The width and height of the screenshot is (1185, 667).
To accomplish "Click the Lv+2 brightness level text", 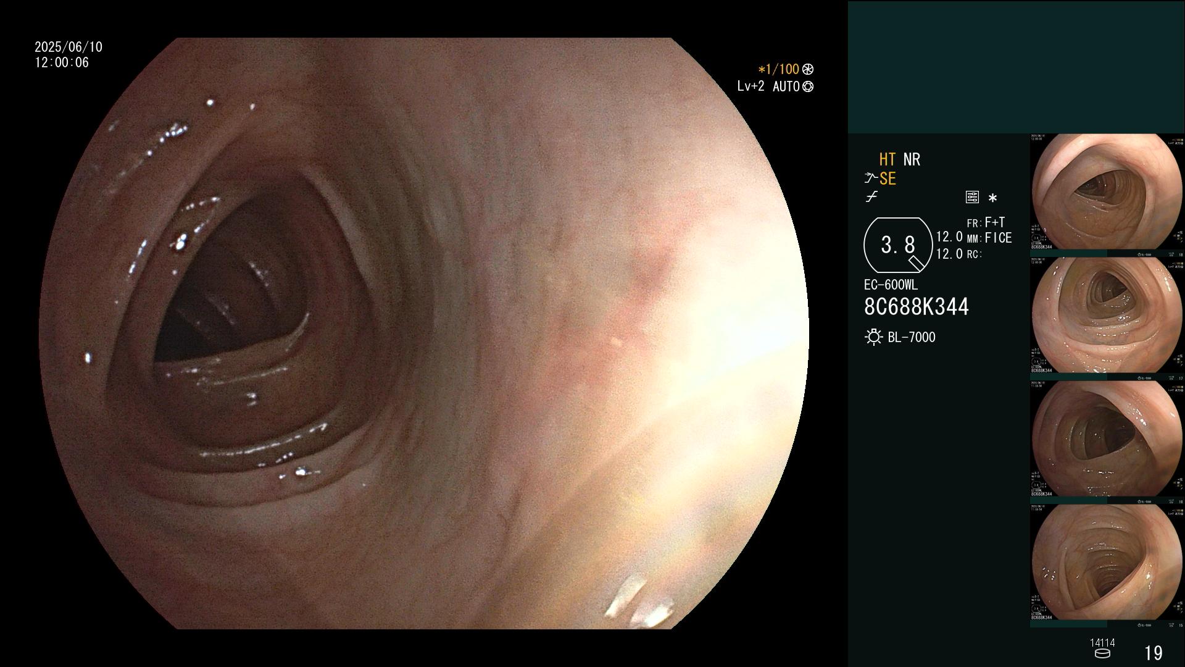I will tap(750, 86).
